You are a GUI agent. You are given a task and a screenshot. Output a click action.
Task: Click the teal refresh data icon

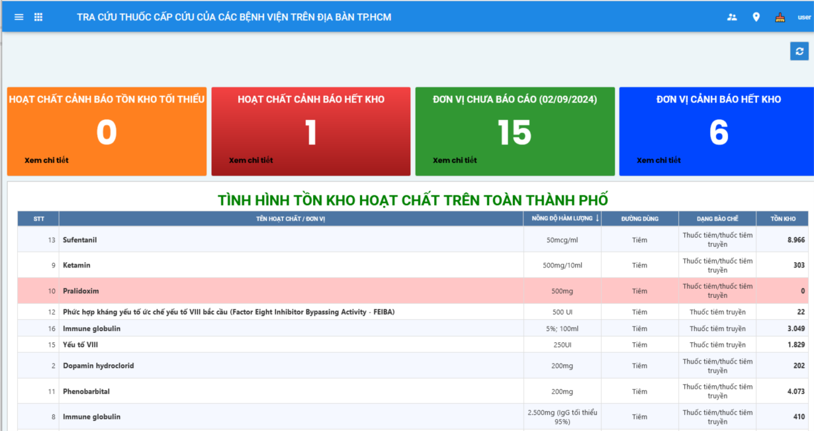click(799, 50)
